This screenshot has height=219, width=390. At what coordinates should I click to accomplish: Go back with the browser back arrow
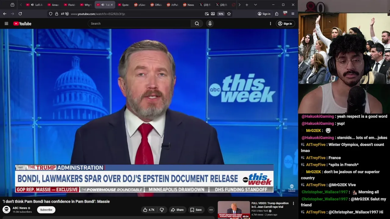5,14
